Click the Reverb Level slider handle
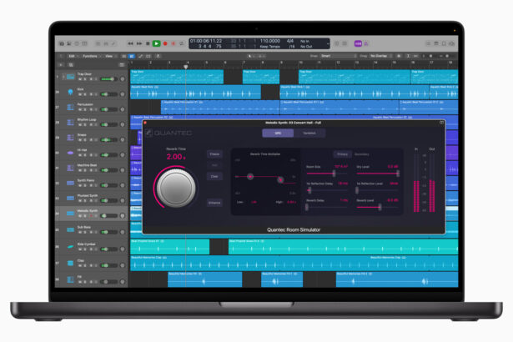This screenshot has width=513, height=342. coord(380,207)
